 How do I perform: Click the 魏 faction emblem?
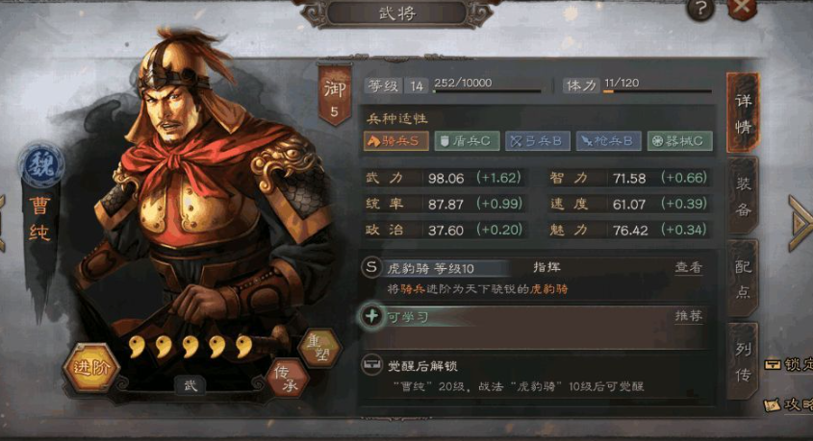click(42, 165)
